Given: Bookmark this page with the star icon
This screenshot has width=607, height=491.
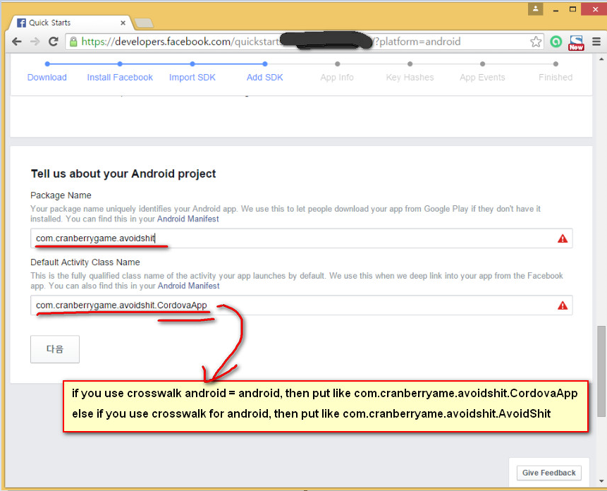Looking at the screenshot, I should click(x=536, y=42).
